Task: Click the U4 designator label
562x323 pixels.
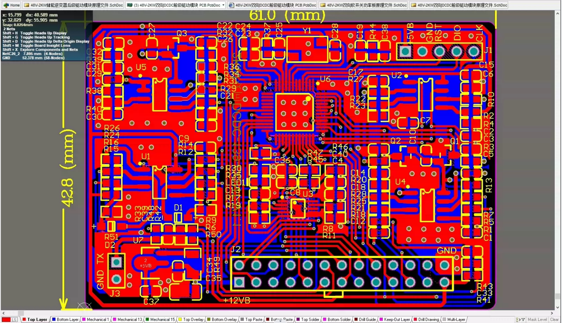Action: point(400,182)
